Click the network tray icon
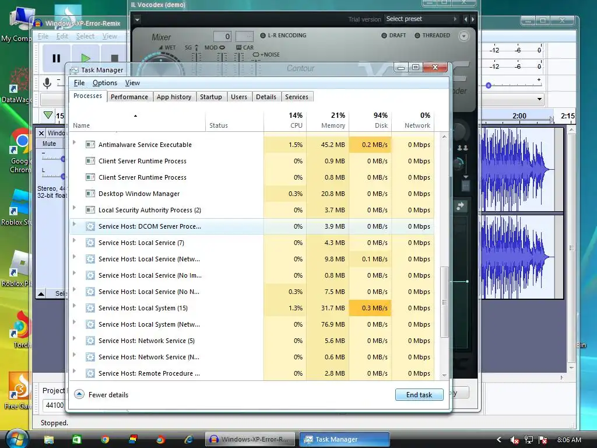The image size is (597, 448). click(x=528, y=440)
